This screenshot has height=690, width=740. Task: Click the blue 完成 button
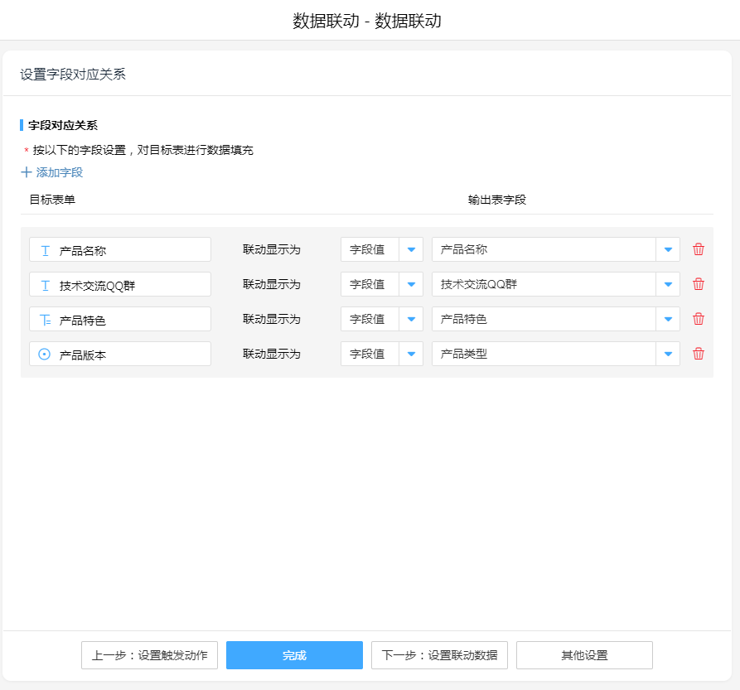pyautogui.click(x=294, y=655)
